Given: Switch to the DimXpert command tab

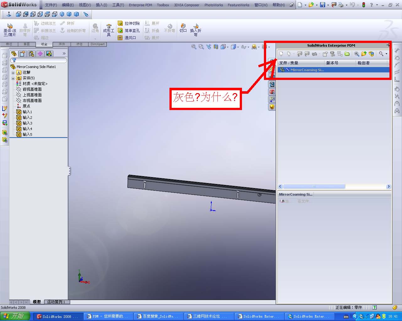Looking at the screenshot, I should 98,44.
